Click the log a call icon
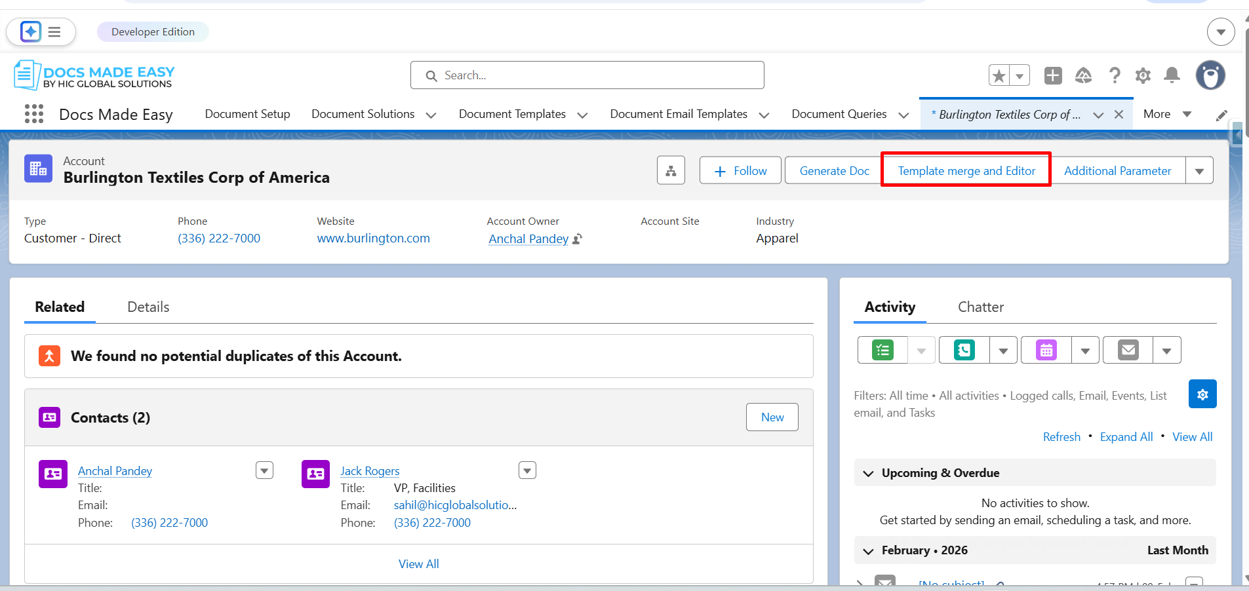This screenshot has width=1249, height=591. click(964, 351)
